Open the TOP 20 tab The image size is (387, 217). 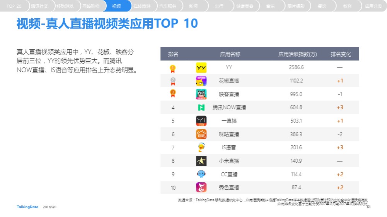(14, 6)
